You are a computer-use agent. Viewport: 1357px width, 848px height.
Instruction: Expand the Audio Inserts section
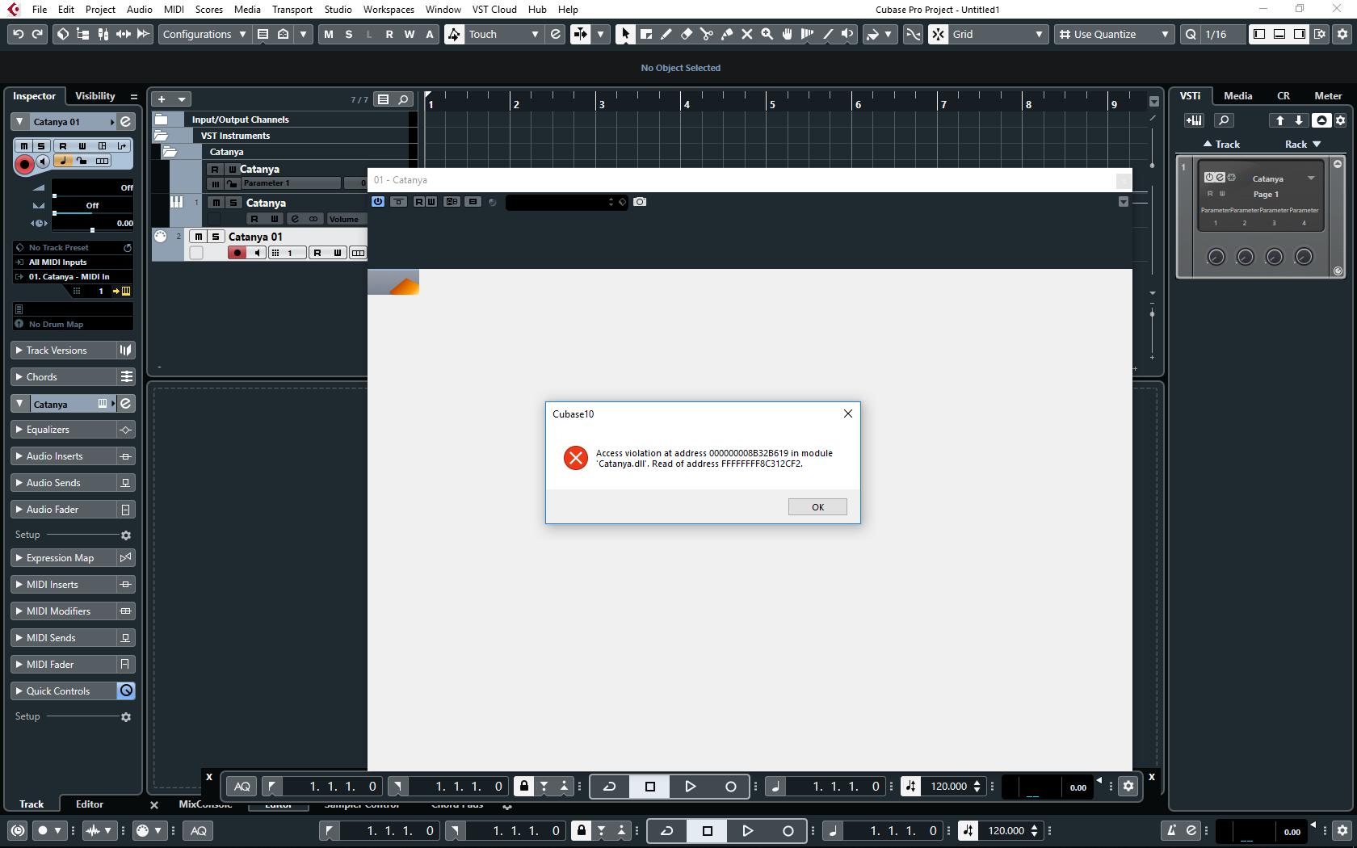[63, 456]
